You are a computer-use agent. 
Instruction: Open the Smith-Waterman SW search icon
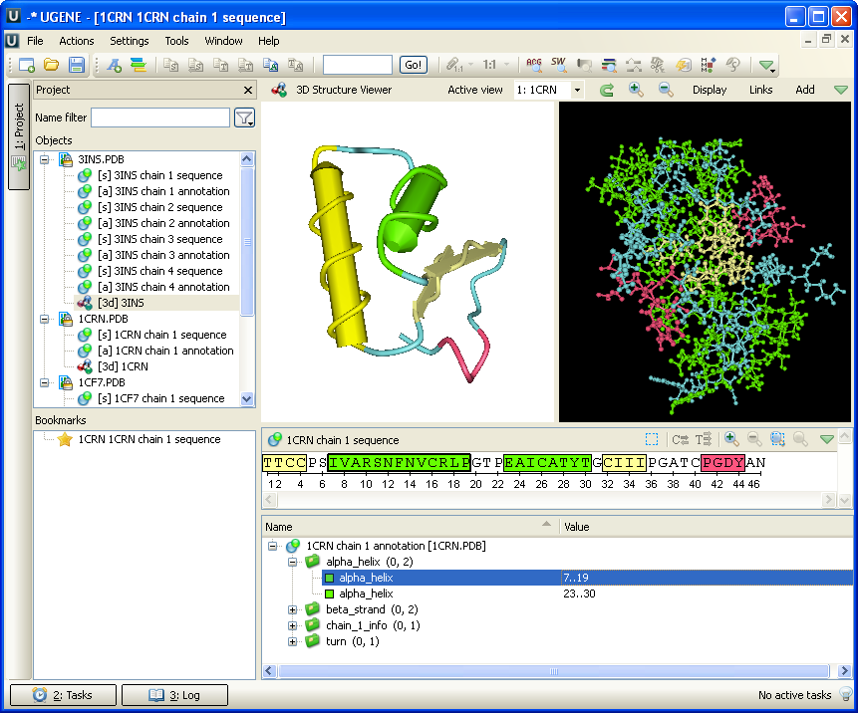coord(559,65)
